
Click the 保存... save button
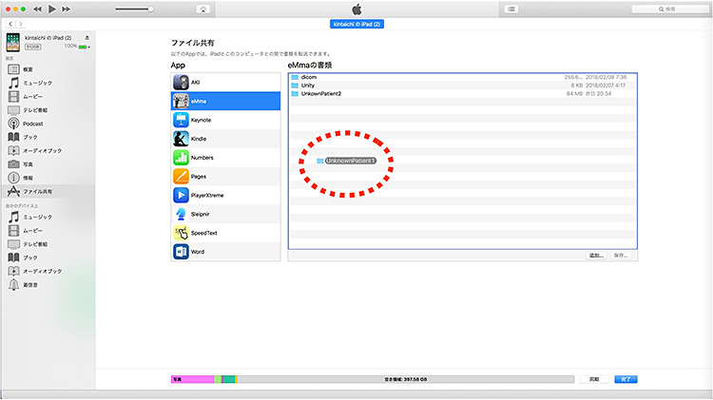coord(621,256)
